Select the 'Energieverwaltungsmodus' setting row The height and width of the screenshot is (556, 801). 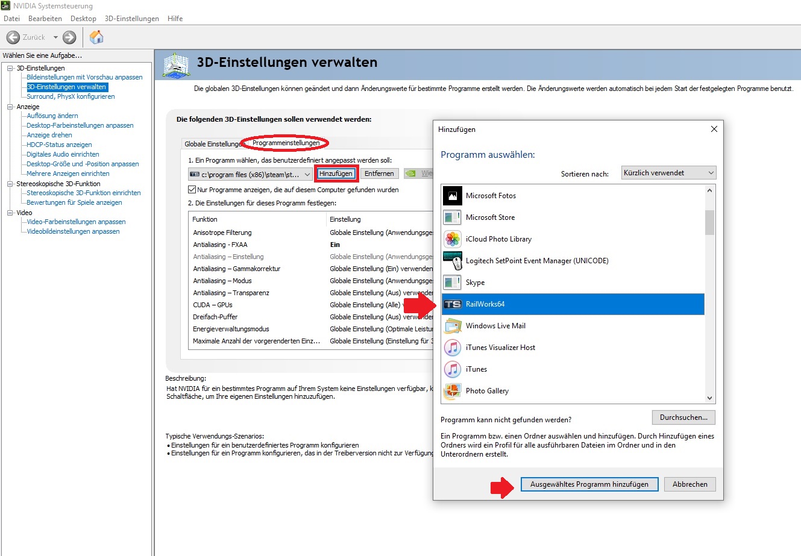tap(311, 329)
